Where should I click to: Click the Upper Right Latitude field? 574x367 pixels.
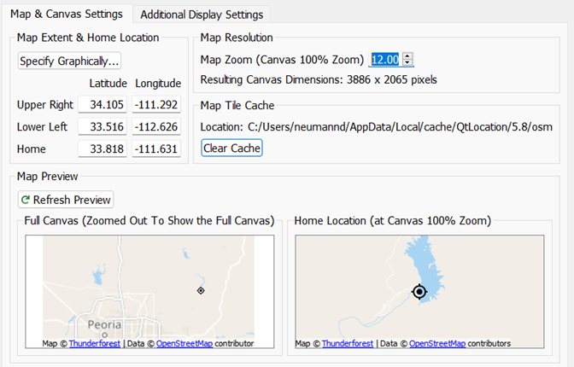click(x=103, y=105)
